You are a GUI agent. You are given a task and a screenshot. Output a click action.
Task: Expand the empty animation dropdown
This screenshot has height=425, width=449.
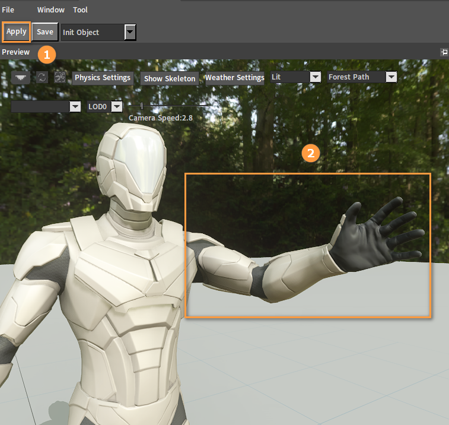75,107
